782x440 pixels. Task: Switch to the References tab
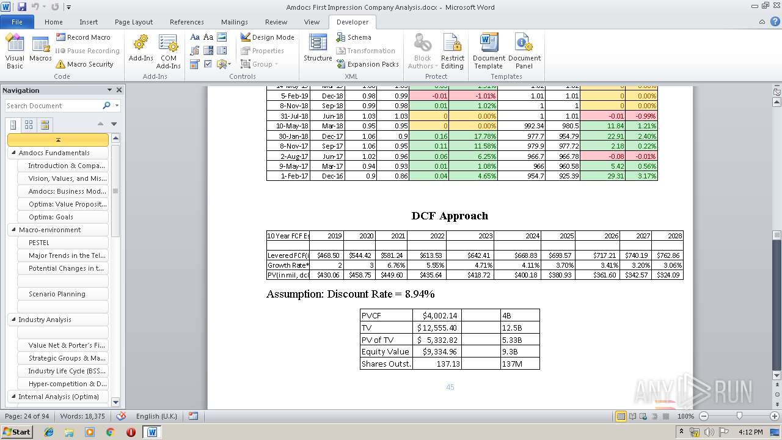pyautogui.click(x=187, y=22)
